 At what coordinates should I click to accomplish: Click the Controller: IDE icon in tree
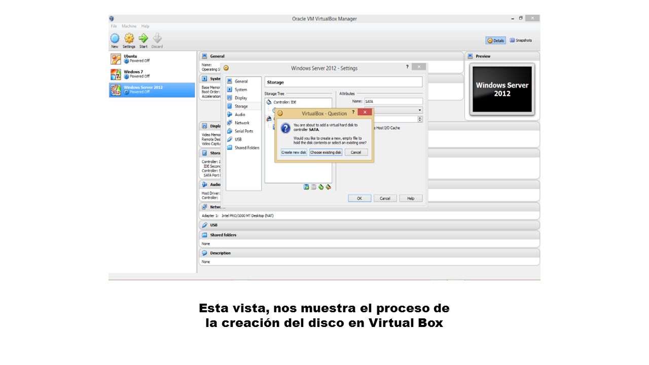pyautogui.click(x=269, y=102)
